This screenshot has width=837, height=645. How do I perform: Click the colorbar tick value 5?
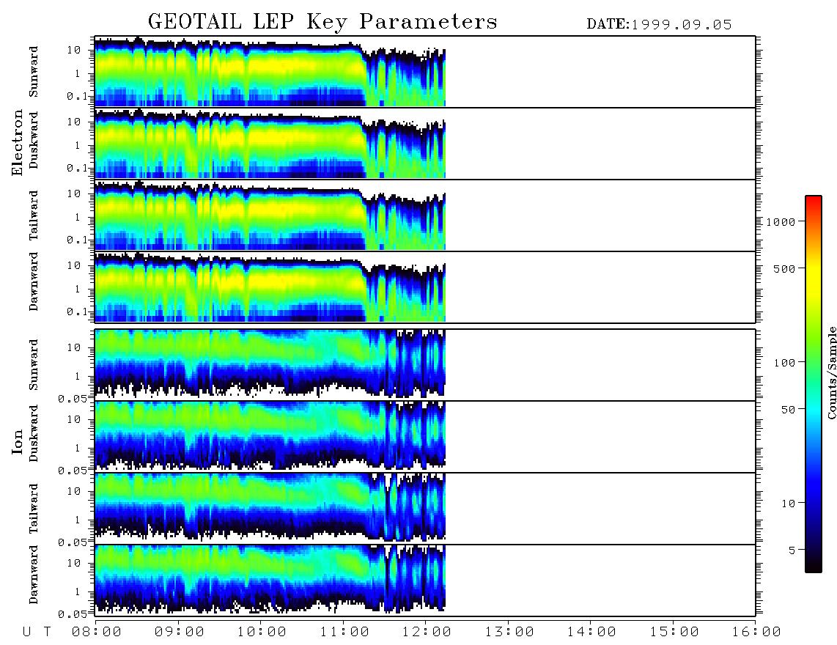tap(792, 550)
